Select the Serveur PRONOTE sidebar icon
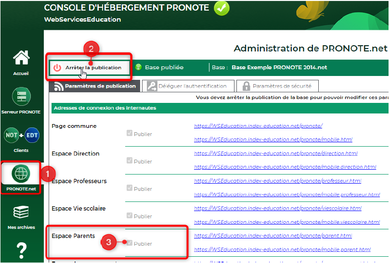 click(21, 96)
